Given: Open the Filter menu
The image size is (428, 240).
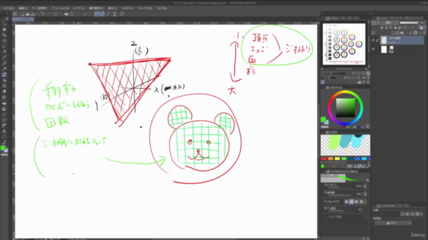Looking at the screenshot, I should pos(127,8).
